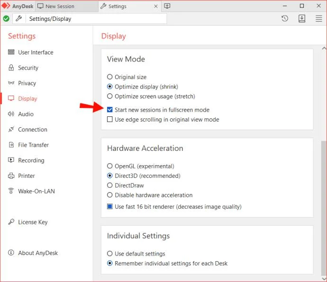Select the Display settings entry
Screen dimensions: 327x282
tap(27, 98)
